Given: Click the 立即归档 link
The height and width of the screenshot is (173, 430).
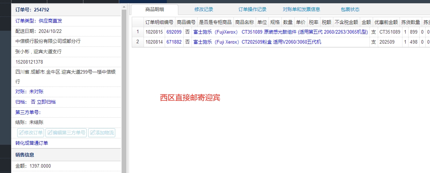Looking at the screenshot, I should click(x=46, y=102).
